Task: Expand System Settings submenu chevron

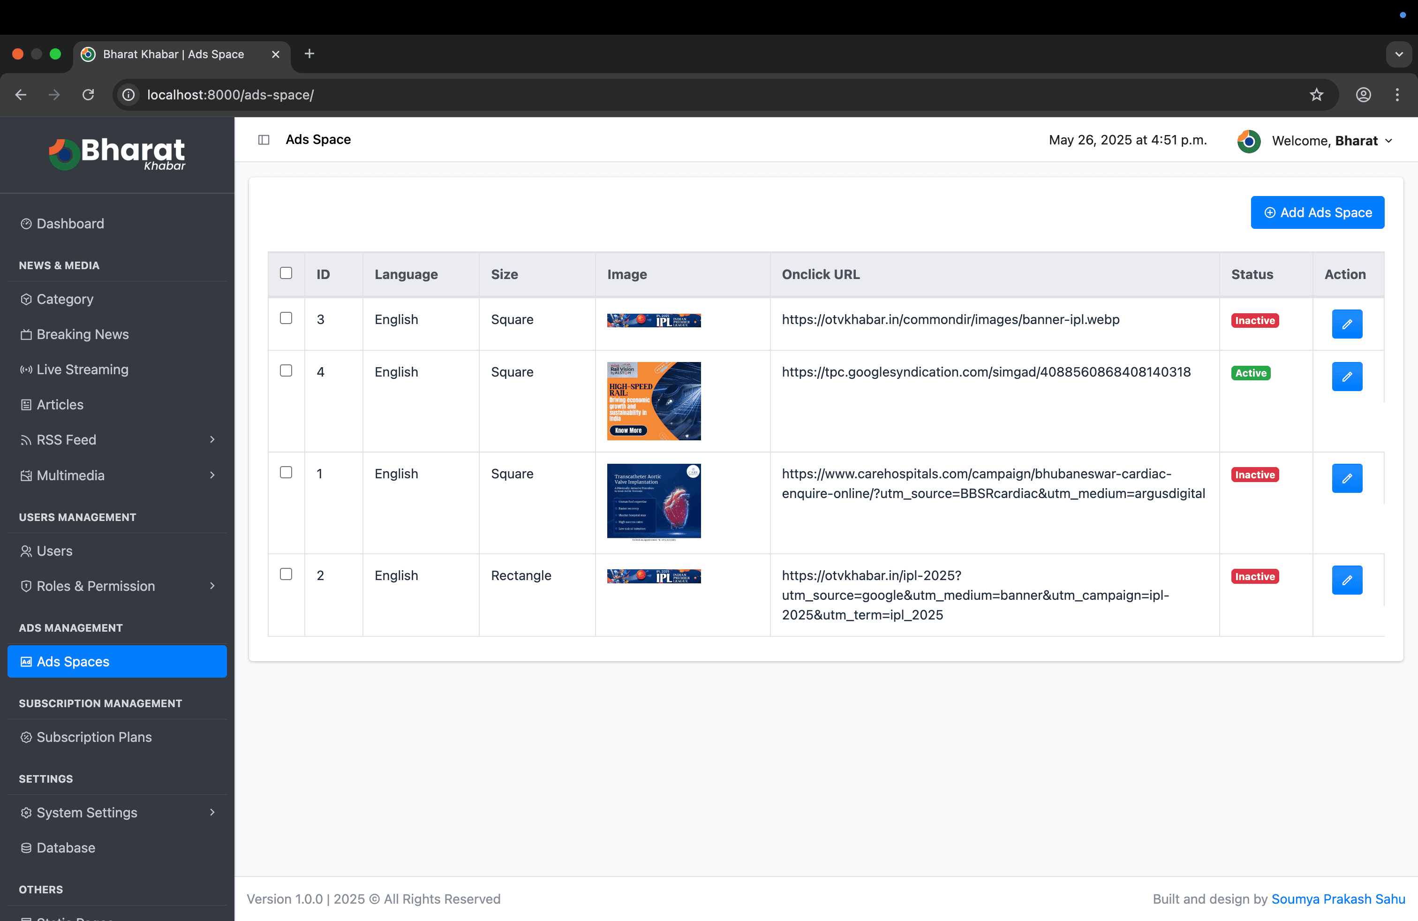Action: pyautogui.click(x=212, y=813)
